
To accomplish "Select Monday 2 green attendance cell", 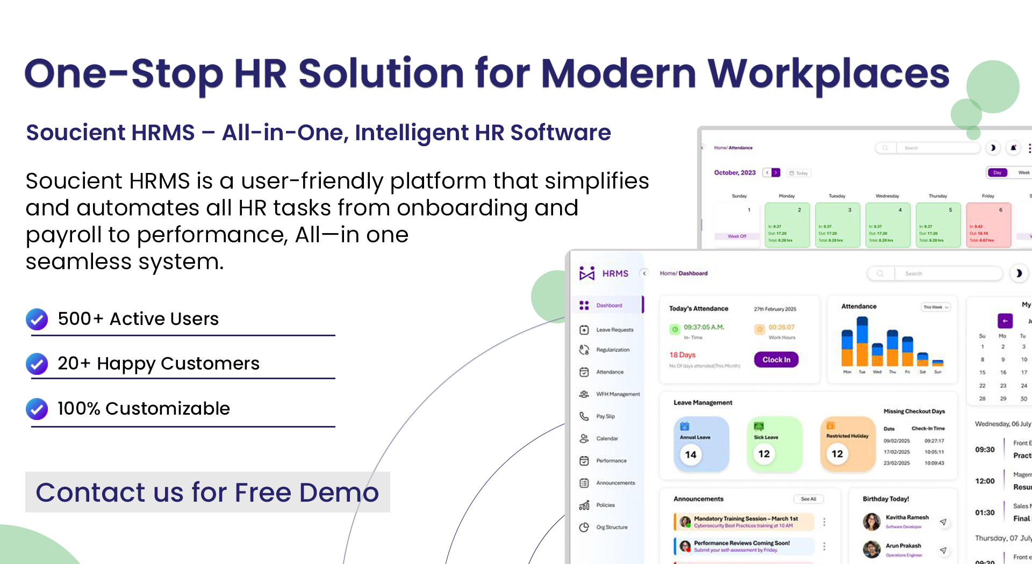I will point(787,225).
